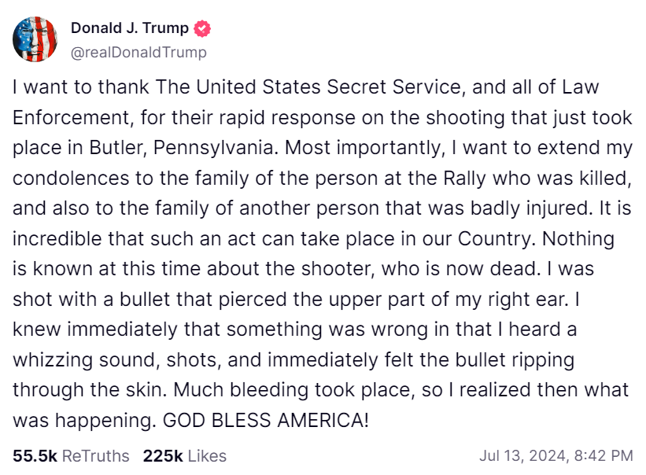Click the red verified checkmark badge
The height and width of the screenshot is (475, 646).
click(x=203, y=29)
